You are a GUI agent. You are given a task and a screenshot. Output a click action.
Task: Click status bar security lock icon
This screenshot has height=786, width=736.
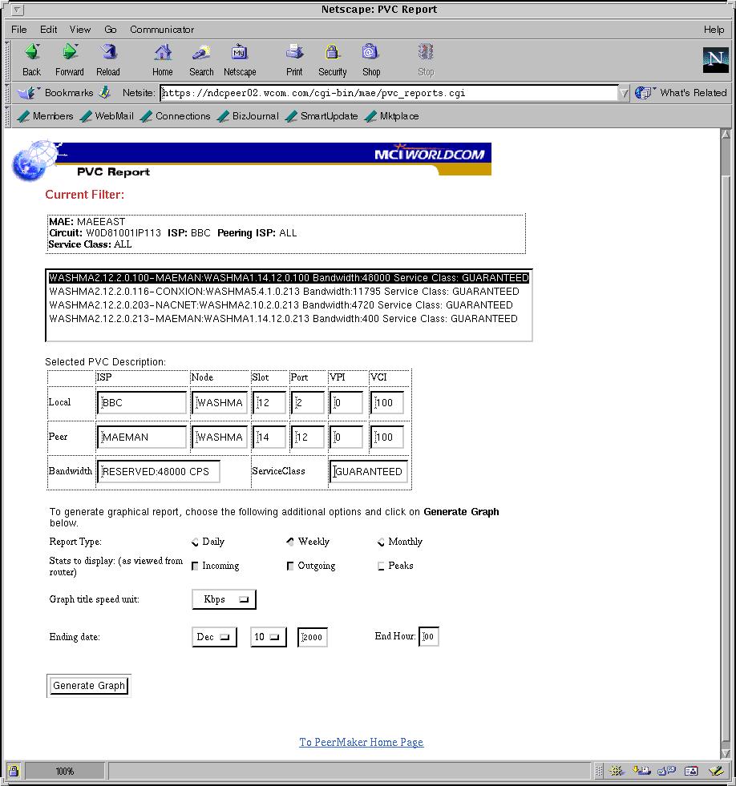coord(14,771)
